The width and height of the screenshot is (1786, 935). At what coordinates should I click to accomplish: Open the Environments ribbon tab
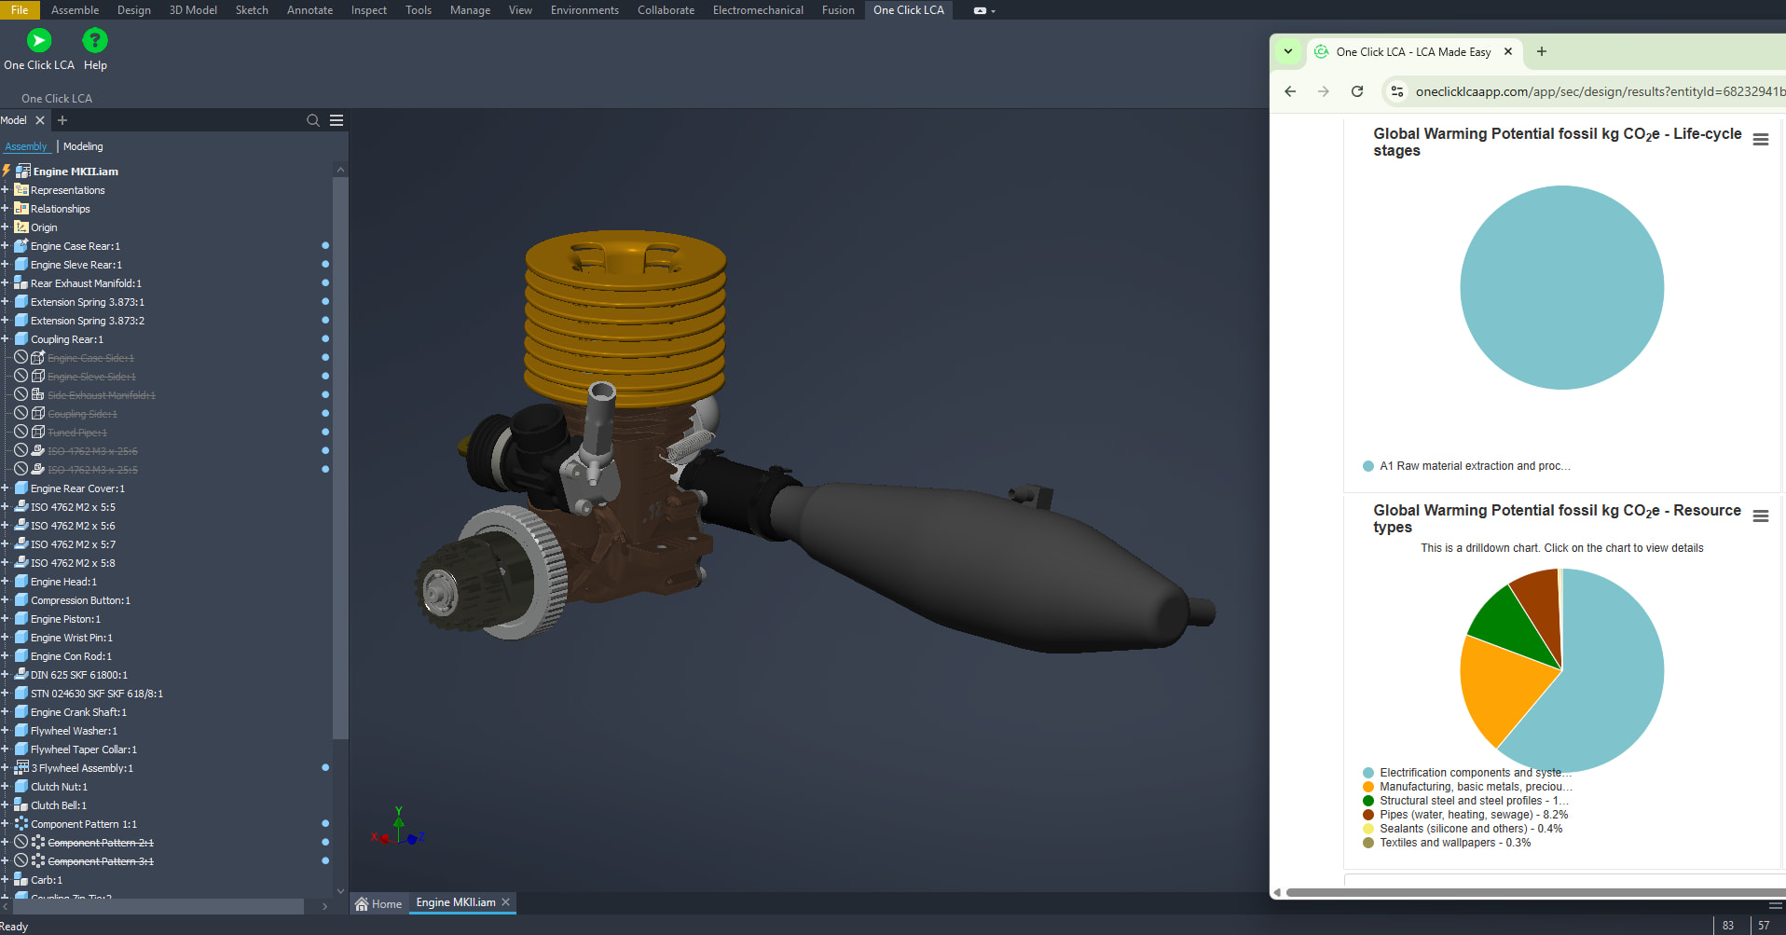(x=584, y=10)
